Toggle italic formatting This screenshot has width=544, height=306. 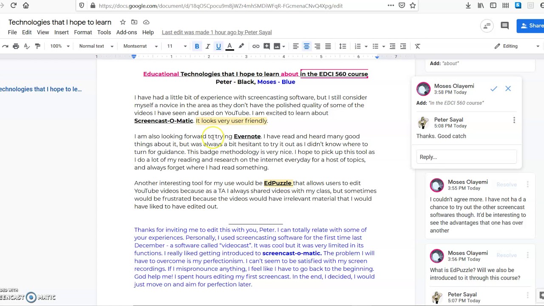click(208, 46)
